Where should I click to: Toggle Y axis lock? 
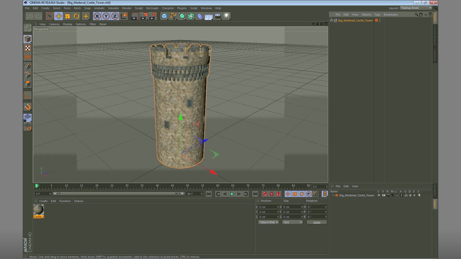pyautogui.click(x=106, y=16)
